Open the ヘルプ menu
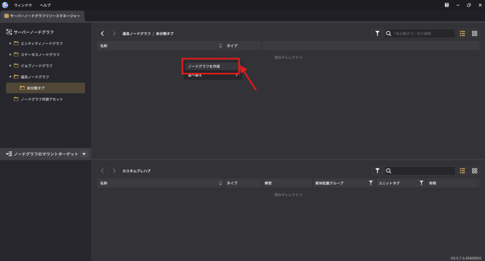This screenshot has height=261, width=485. [45, 5]
